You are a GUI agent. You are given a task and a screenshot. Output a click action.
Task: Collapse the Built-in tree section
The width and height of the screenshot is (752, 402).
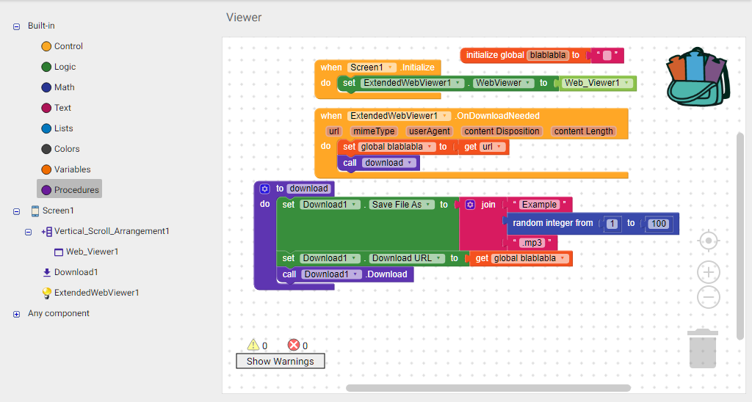pyautogui.click(x=16, y=26)
